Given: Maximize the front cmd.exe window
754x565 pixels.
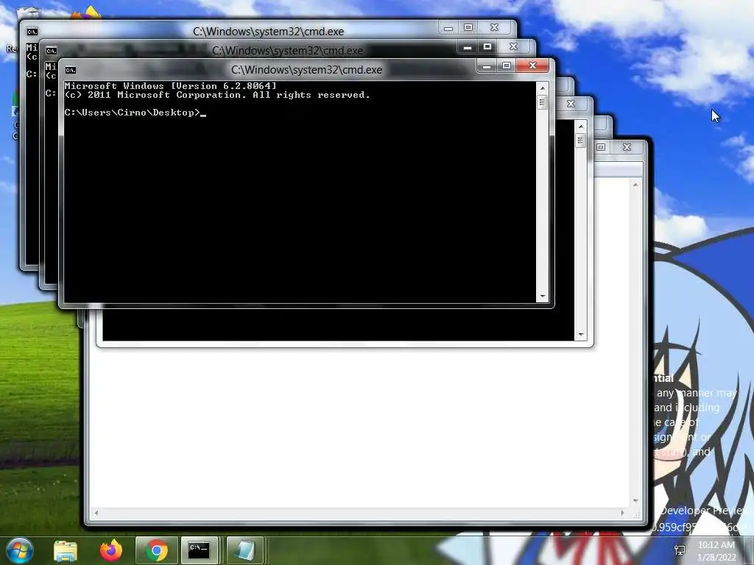Looking at the screenshot, I should click(507, 65).
